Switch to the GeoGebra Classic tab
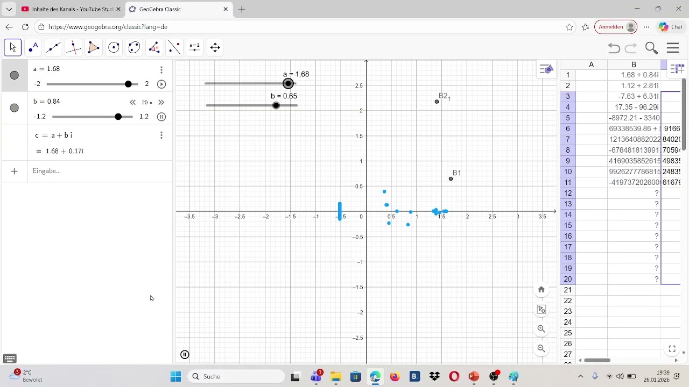This screenshot has width=689, height=387. coord(179,9)
